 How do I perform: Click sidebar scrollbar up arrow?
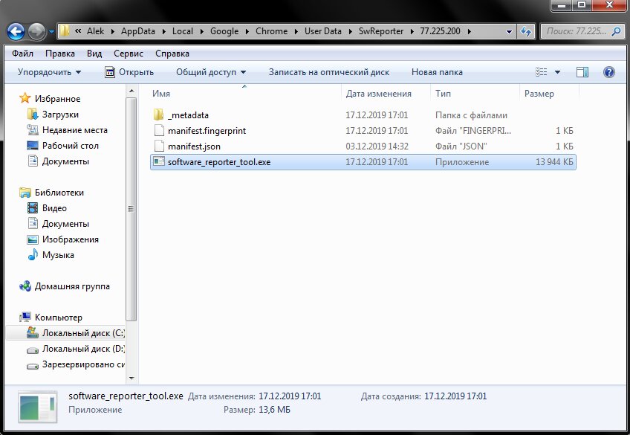pos(131,91)
